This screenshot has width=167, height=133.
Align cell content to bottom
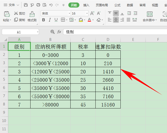(x=122, y=13)
